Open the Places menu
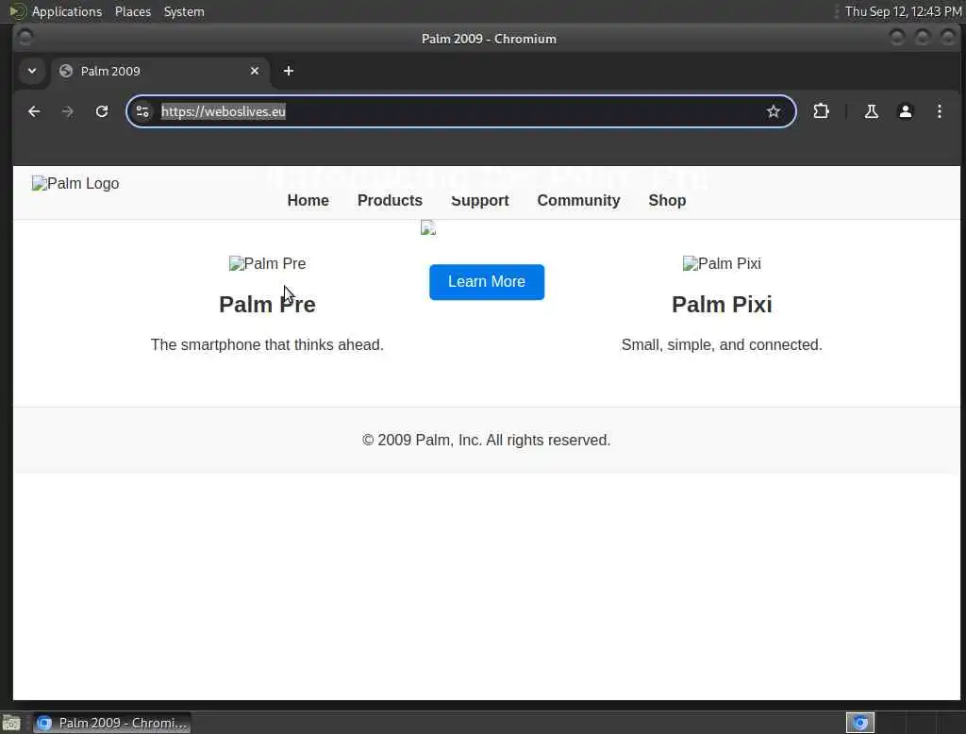This screenshot has width=966, height=734. (132, 11)
